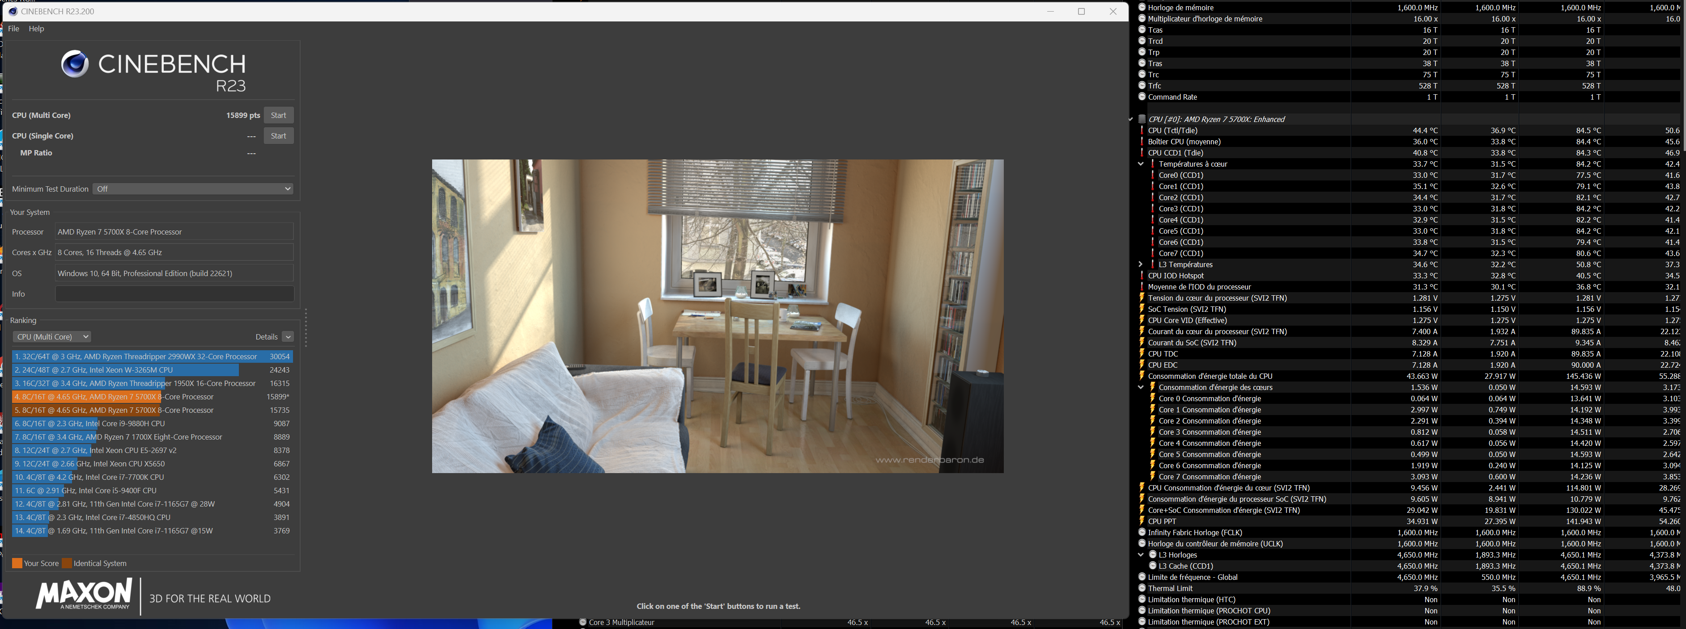Viewport: 1686px width, 629px height.
Task: Open the Help menu
Action: 37,29
